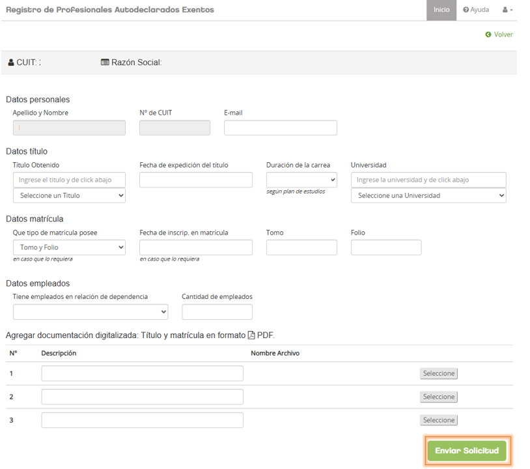The height and width of the screenshot is (469, 530).
Task: Click Seleccione button for document row 1
Action: click(438, 373)
